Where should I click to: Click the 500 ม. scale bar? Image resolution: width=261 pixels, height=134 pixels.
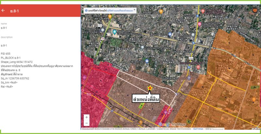point(214,129)
